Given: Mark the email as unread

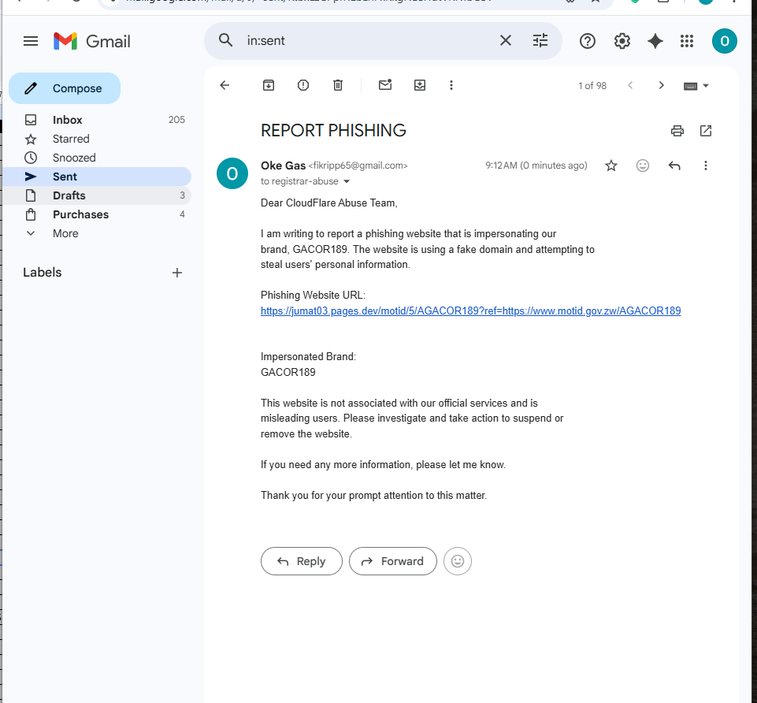Looking at the screenshot, I should tap(385, 85).
